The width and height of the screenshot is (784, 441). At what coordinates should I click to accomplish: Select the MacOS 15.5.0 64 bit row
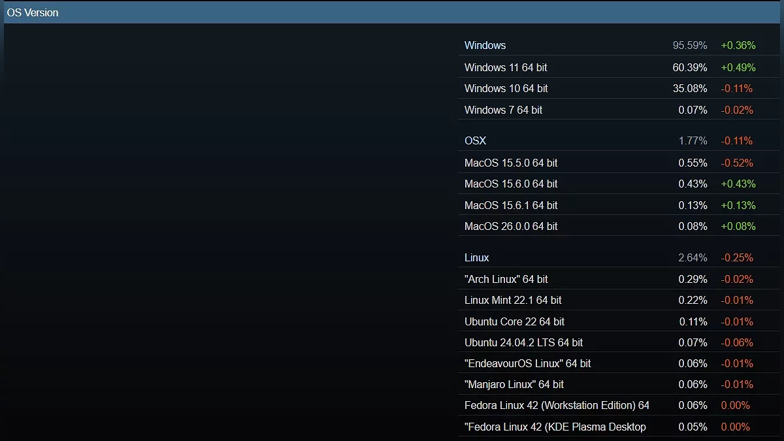pyautogui.click(x=619, y=163)
